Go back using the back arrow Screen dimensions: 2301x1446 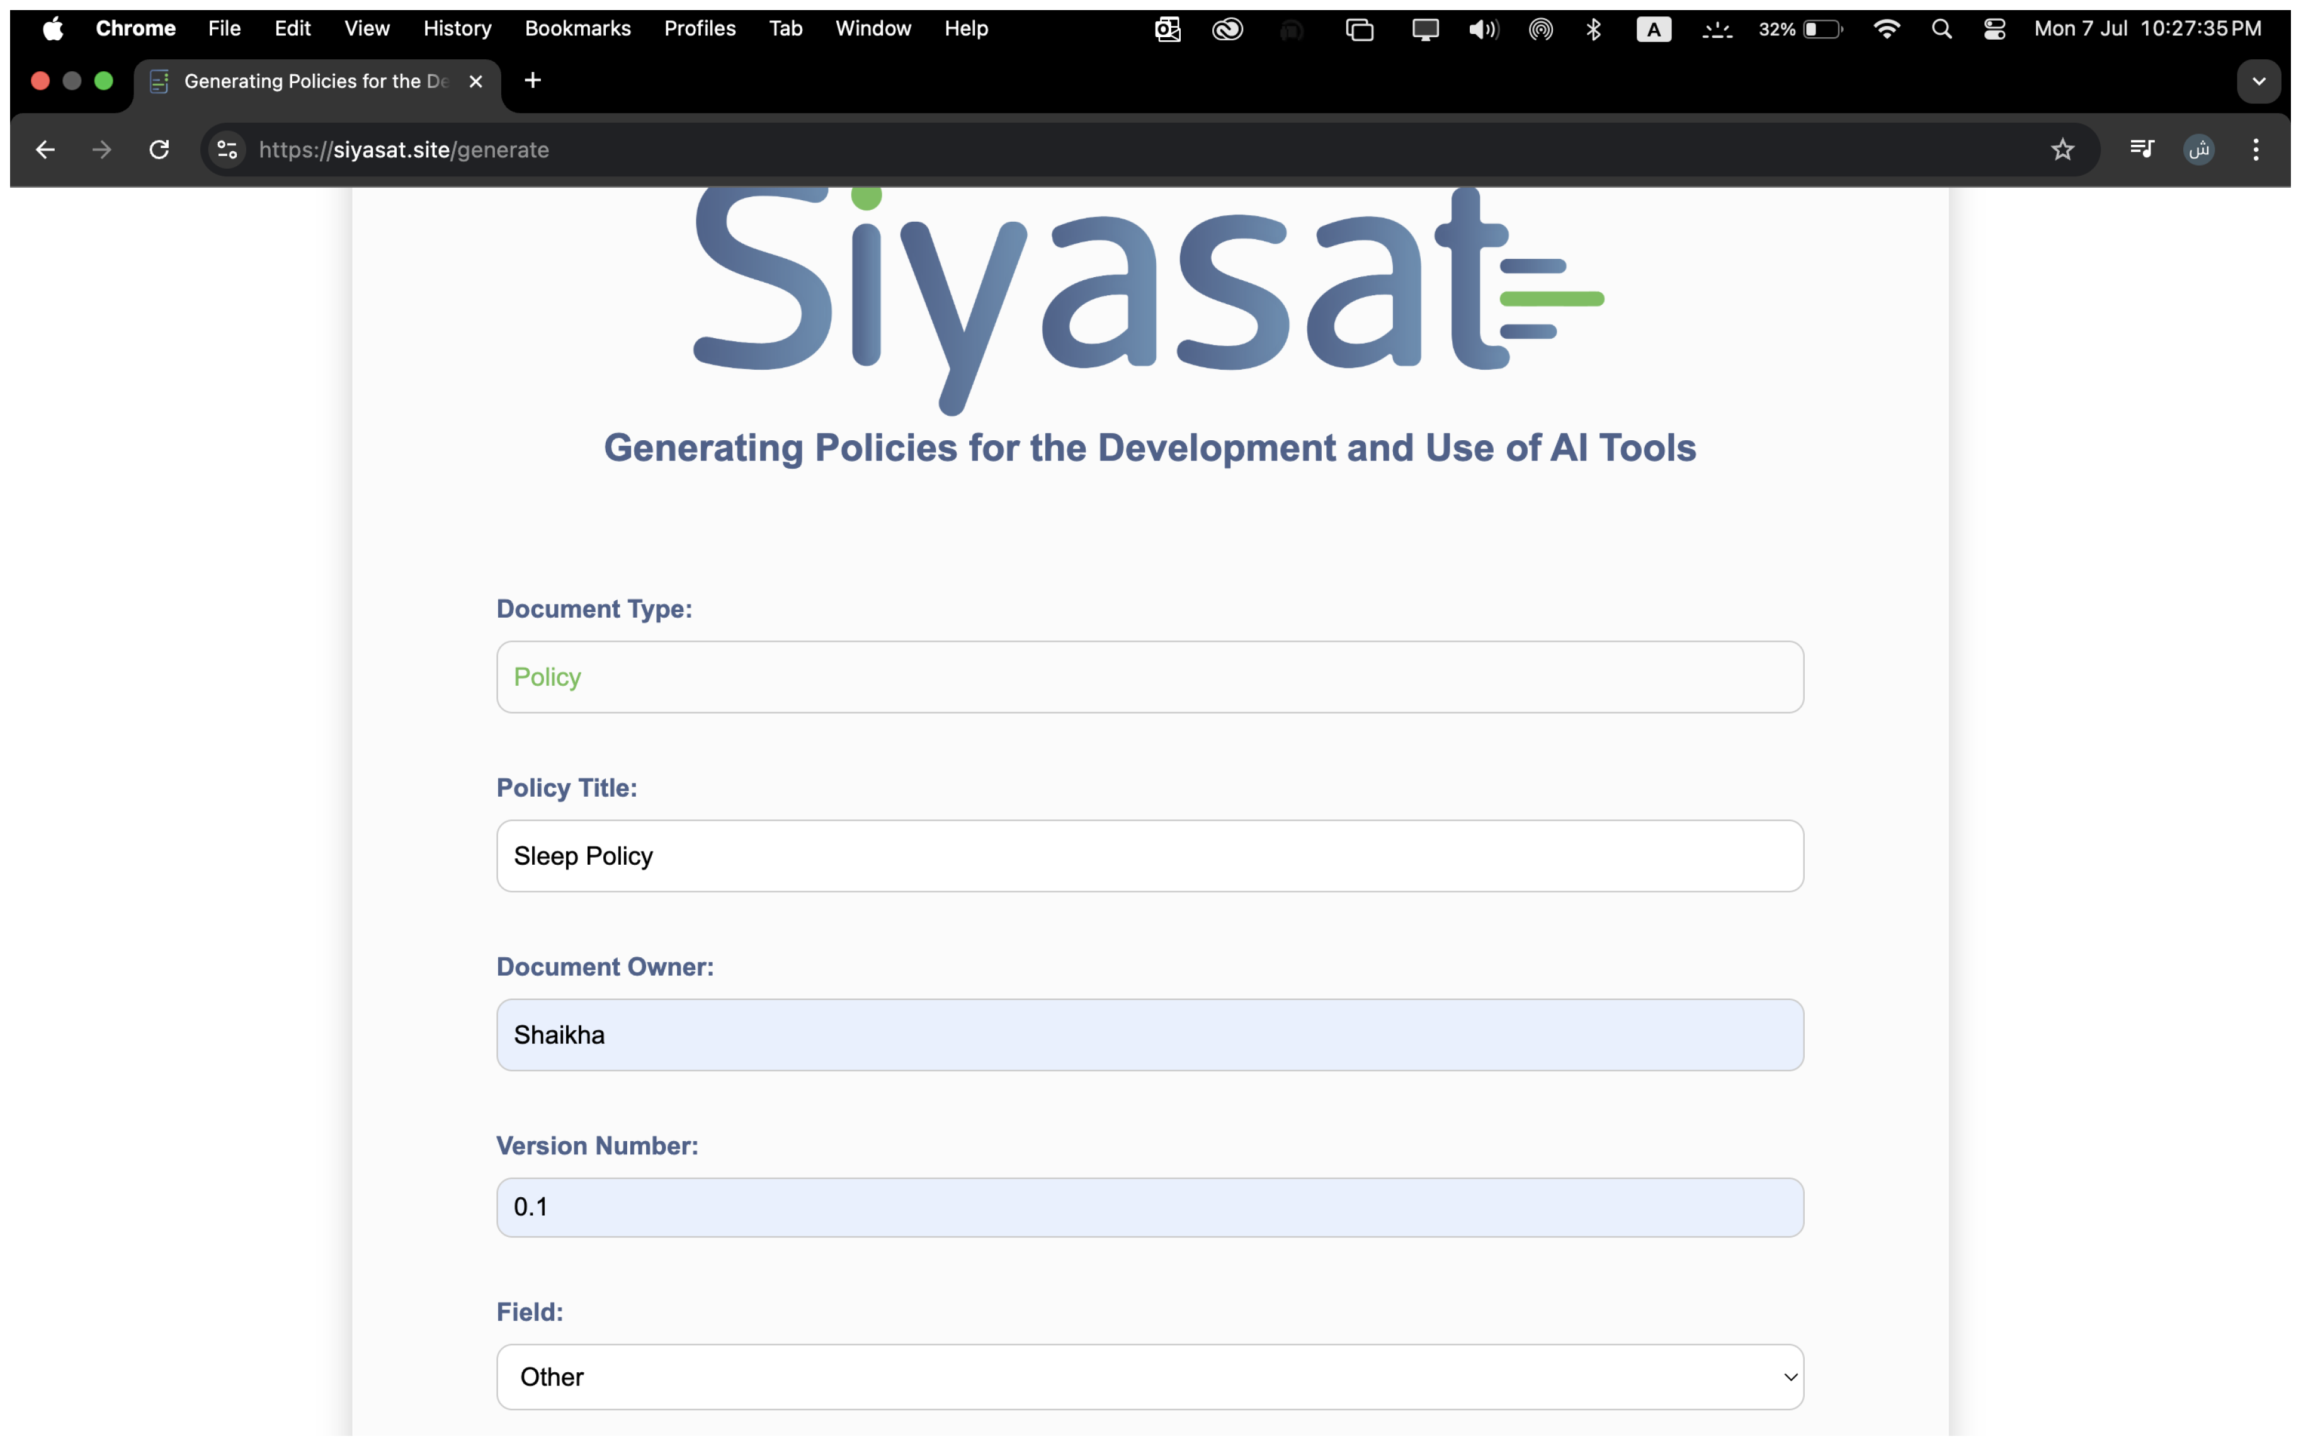(45, 149)
